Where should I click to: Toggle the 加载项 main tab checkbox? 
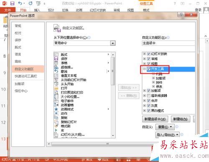[x=149, y=91]
